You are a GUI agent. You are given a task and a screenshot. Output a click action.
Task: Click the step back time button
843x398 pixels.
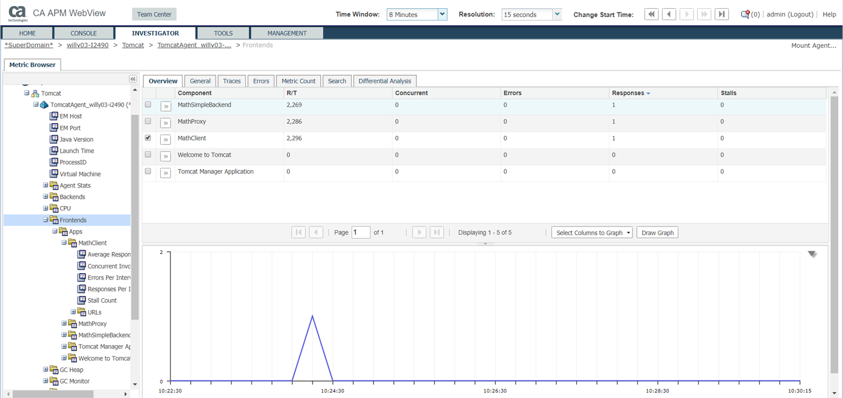669,15
